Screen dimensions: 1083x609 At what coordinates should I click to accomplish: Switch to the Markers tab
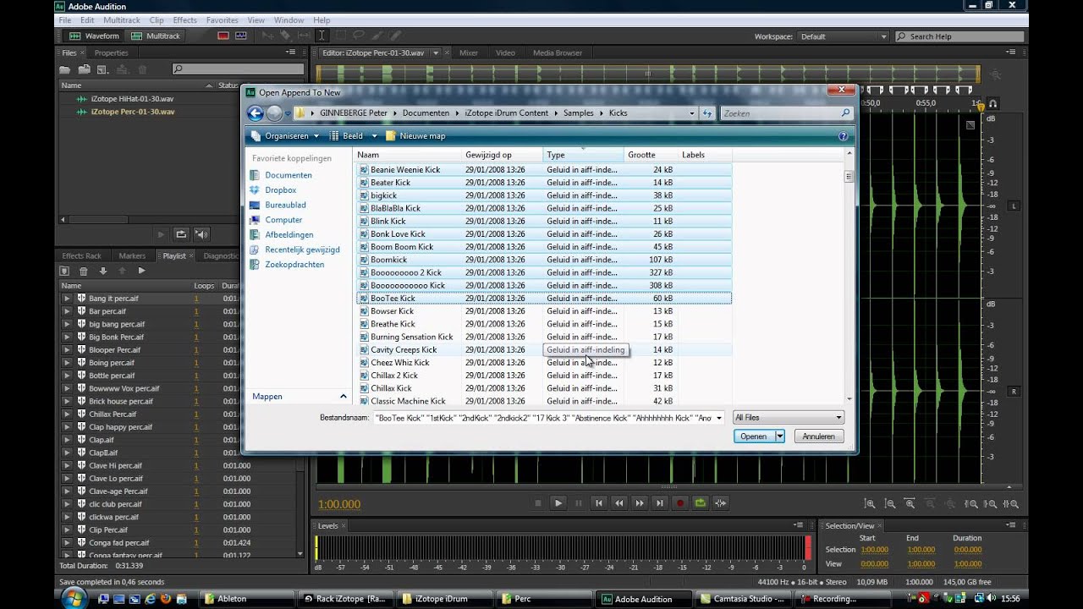pyautogui.click(x=132, y=255)
